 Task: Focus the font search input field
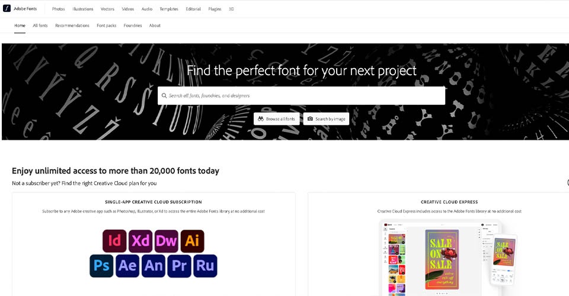tap(301, 96)
